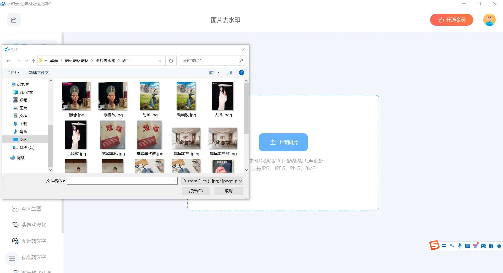The width and height of the screenshot is (503, 273).
Task: Click the search magnifier icon
Action: tap(241, 61)
